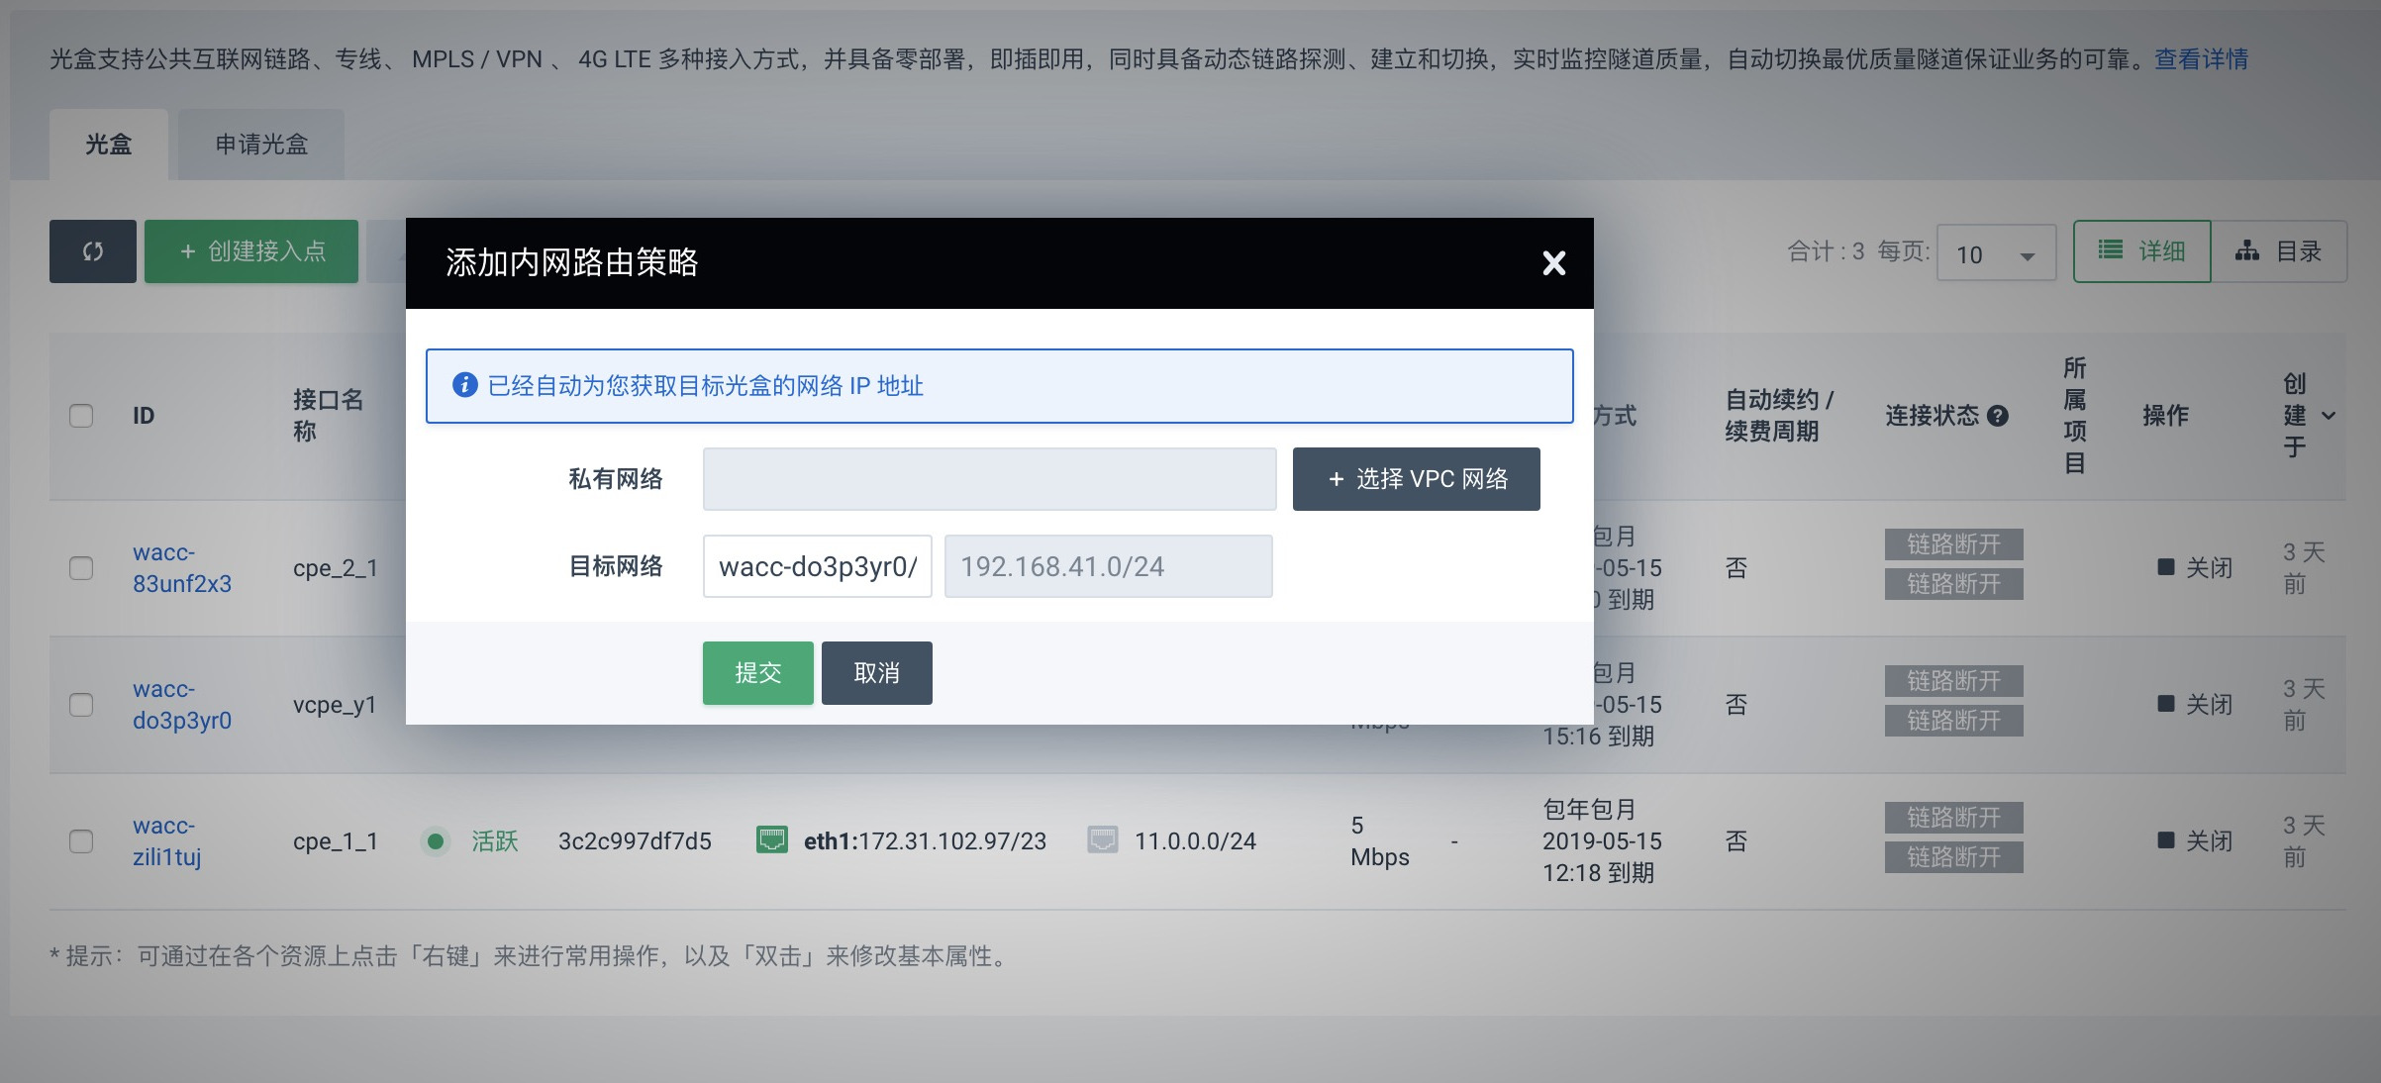Click the 操作 column header
This screenshot has width=2381, height=1083.
(2165, 416)
